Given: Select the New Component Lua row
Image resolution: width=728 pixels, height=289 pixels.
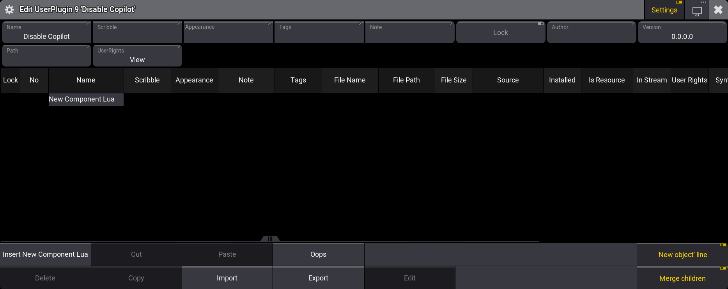Looking at the screenshot, I should click(86, 99).
